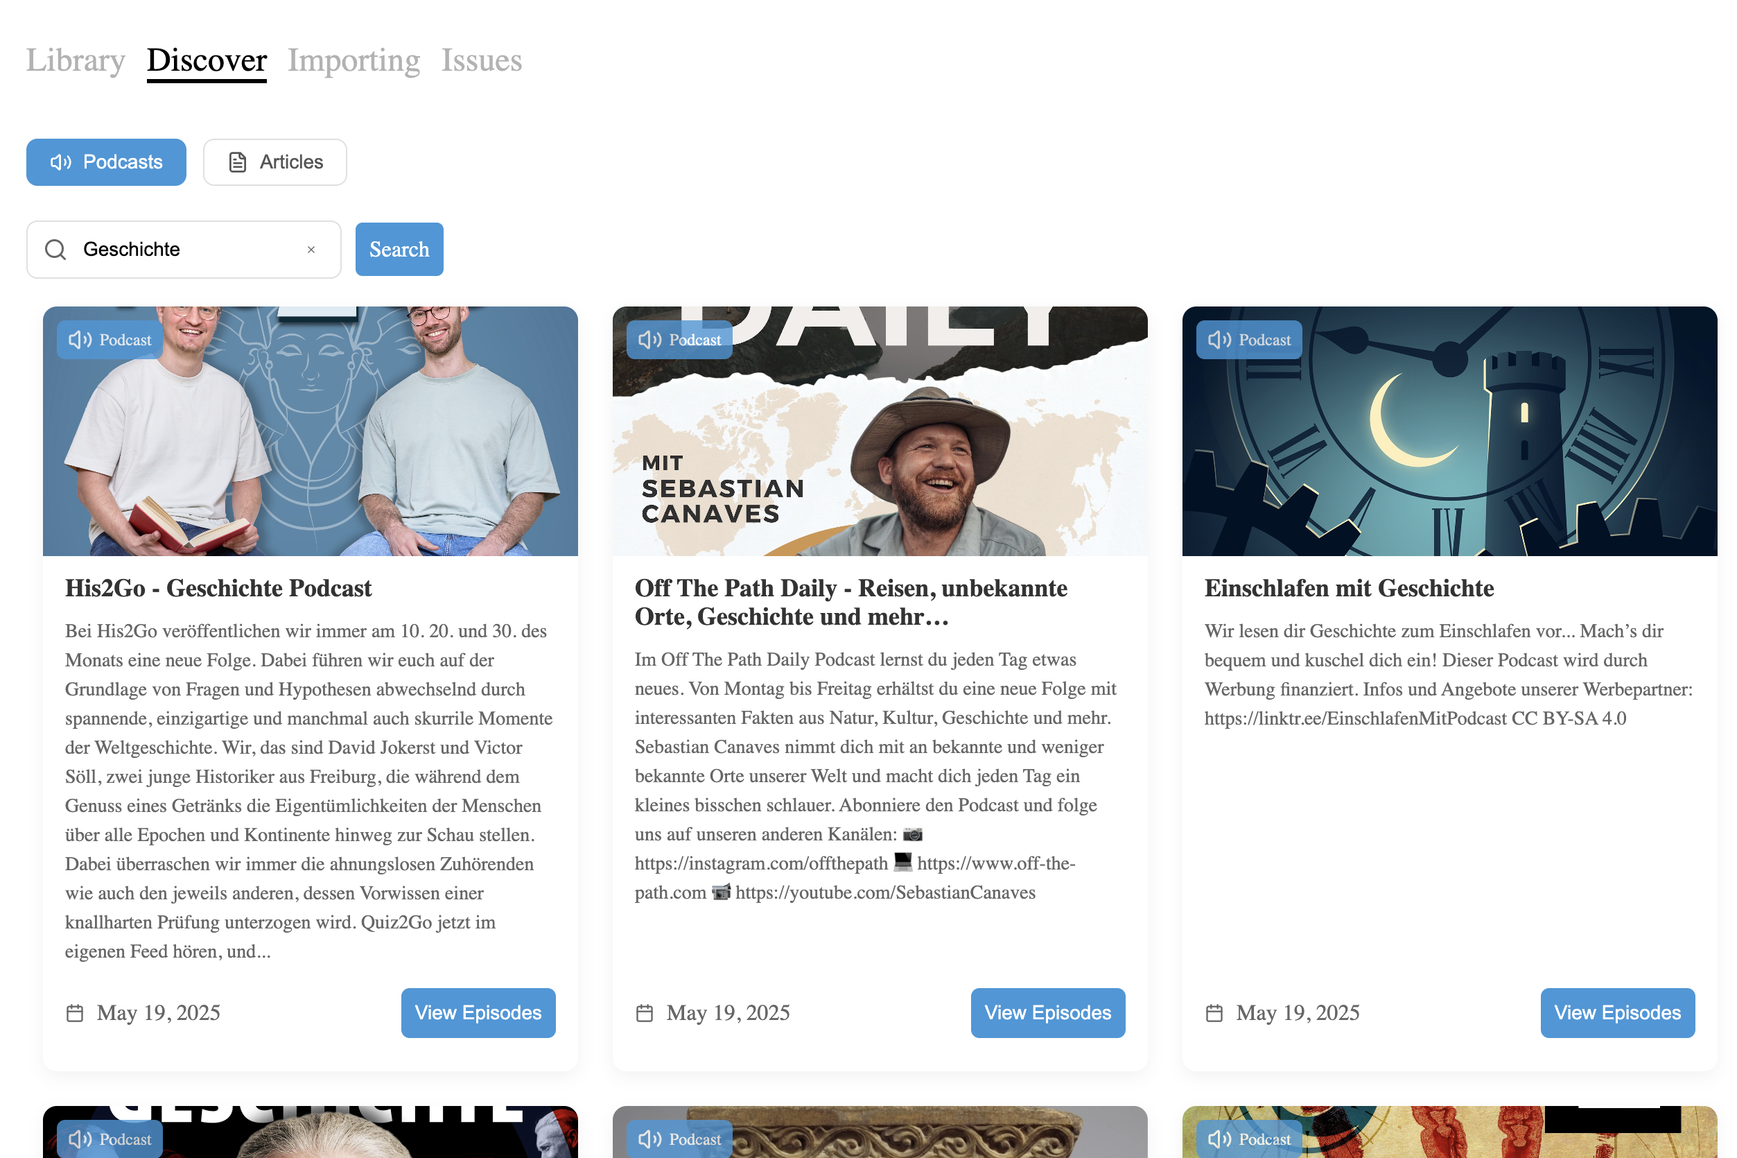Screen dimensions: 1737x1158
Task: Click the Off The Path Daily description text
Action: pyautogui.click(x=877, y=775)
